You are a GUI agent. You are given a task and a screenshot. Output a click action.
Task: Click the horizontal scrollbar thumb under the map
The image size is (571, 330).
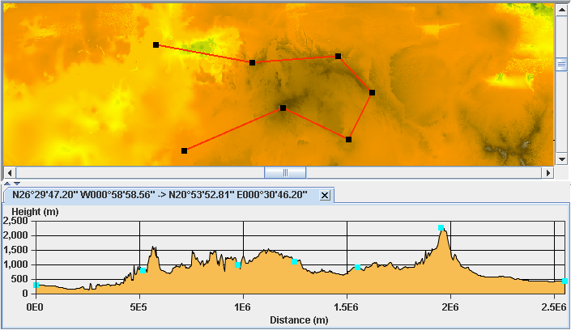pos(285,172)
